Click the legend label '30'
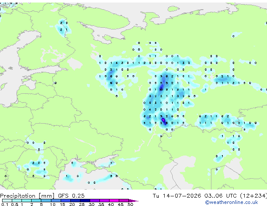Image resolution: width=267 pixels, height=206 pixels. pos(92,204)
